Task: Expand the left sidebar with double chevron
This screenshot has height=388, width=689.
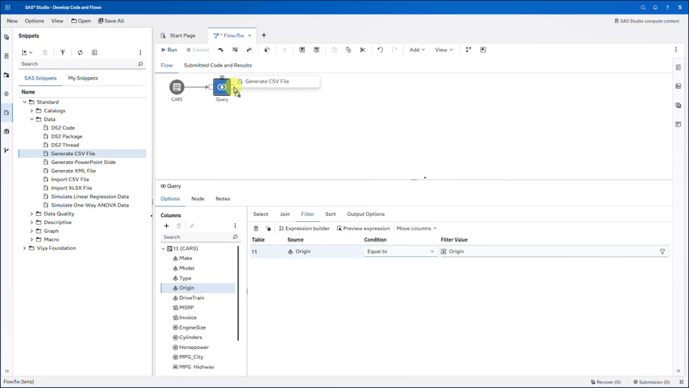Action: (x=7, y=371)
